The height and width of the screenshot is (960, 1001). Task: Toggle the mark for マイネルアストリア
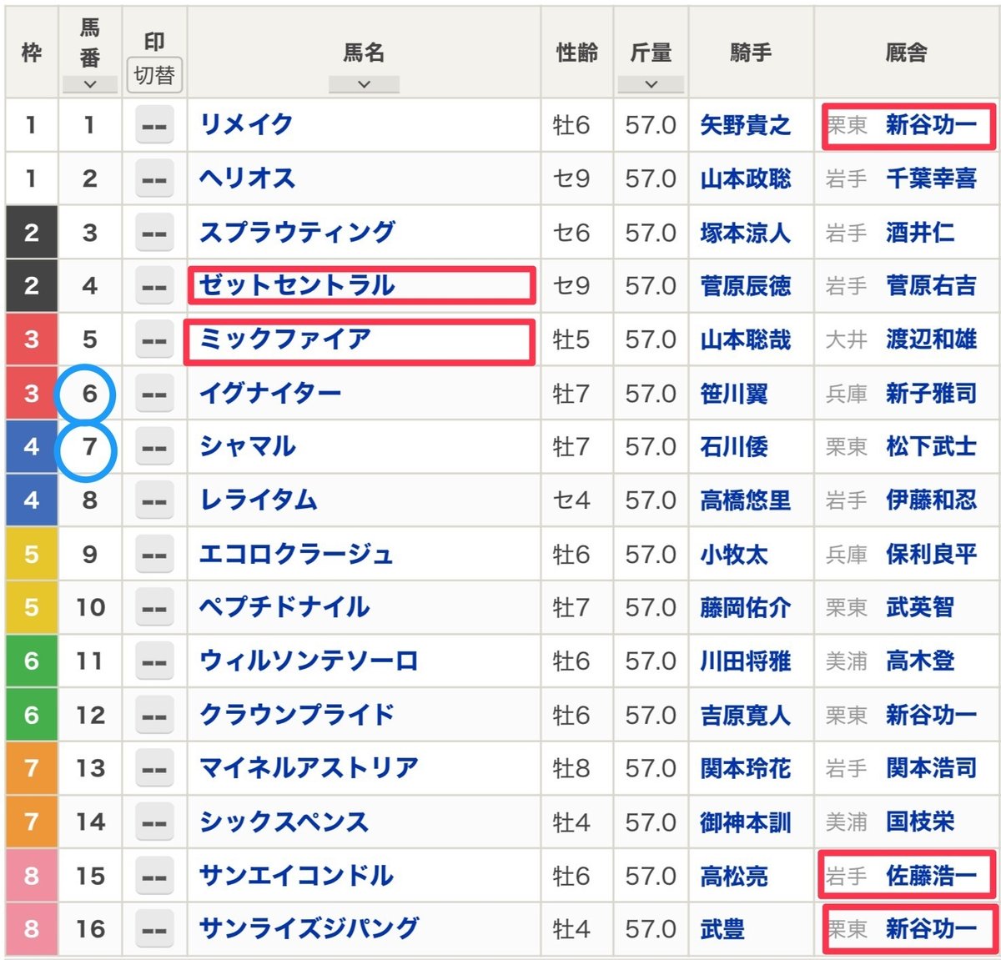coord(153,768)
